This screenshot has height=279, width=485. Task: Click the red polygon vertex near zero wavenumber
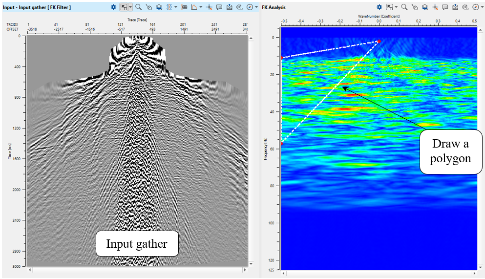click(x=379, y=42)
